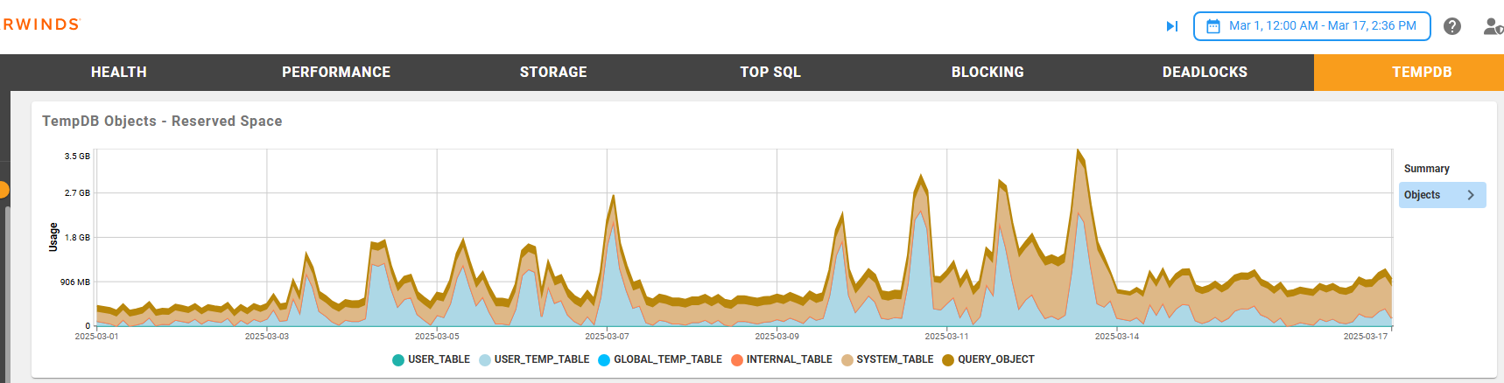Switch to the BLOCKING tab

[x=987, y=73]
